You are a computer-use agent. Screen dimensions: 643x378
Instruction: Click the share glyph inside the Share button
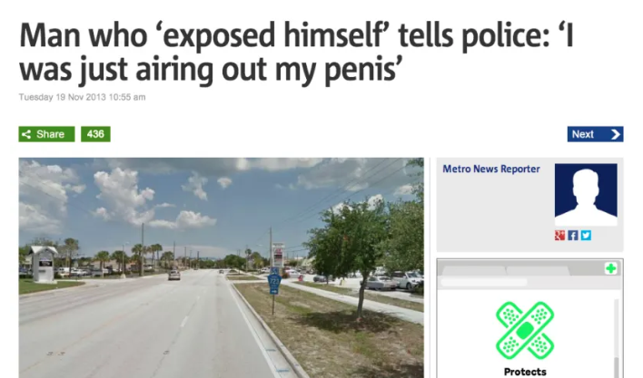pos(26,134)
